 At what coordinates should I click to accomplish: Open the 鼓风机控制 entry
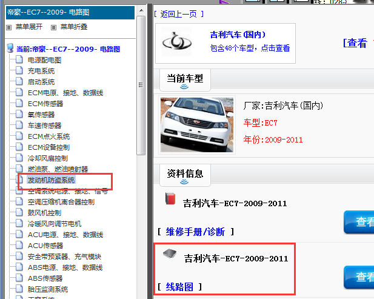tap(45, 213)
